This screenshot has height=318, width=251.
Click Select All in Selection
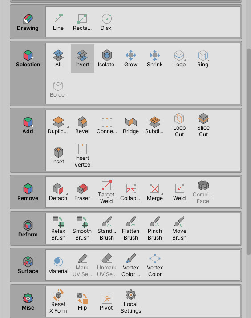(x=58, y=58)
